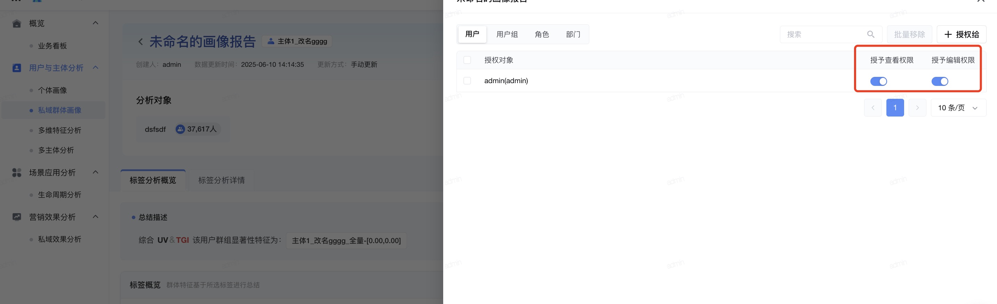Check the admin(admin) row checkbox
Viewport: 997px width, 304px height.
[467, 80]
